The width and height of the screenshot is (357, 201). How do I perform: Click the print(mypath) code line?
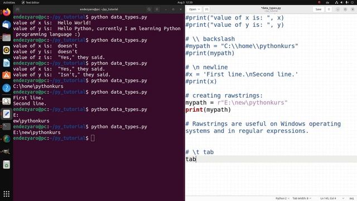[x=208, y=110]
